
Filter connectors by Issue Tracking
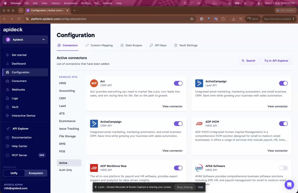69,129
